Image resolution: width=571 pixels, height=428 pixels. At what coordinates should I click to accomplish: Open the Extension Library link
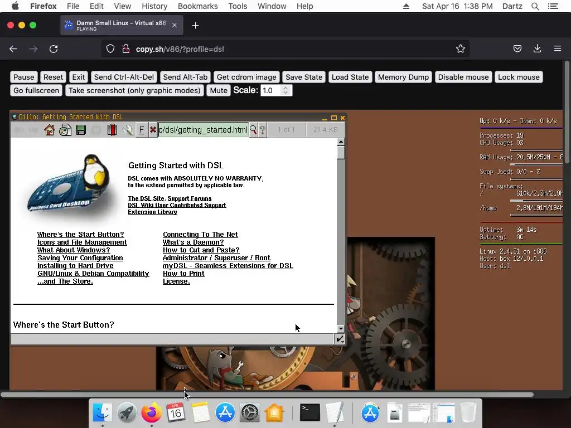click(152, 212)
